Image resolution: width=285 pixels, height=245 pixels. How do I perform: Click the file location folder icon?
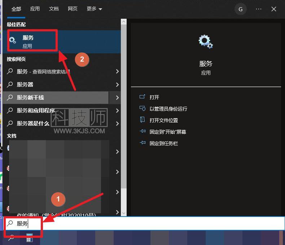pyautogui.click(x=142, y=120)
